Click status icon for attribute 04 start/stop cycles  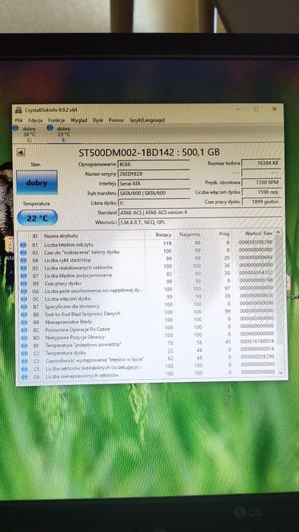23,260
